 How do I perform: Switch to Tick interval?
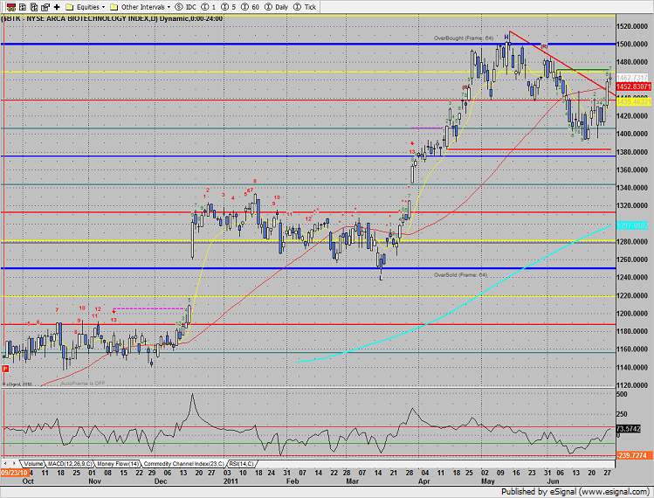[305, 7]
